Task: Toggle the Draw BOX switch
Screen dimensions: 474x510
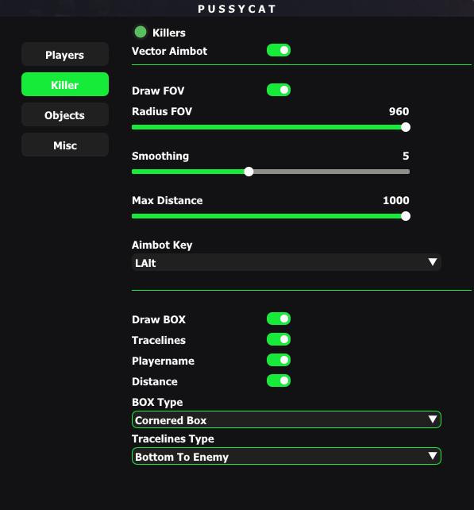Action: point(279,319)
